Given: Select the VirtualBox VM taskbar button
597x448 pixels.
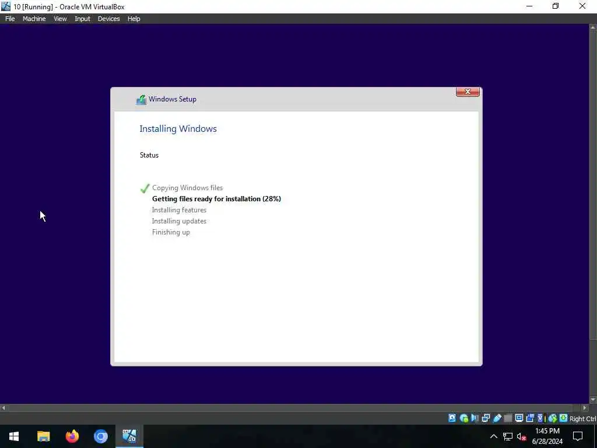Looking at the screenshot, I should 129,436.
